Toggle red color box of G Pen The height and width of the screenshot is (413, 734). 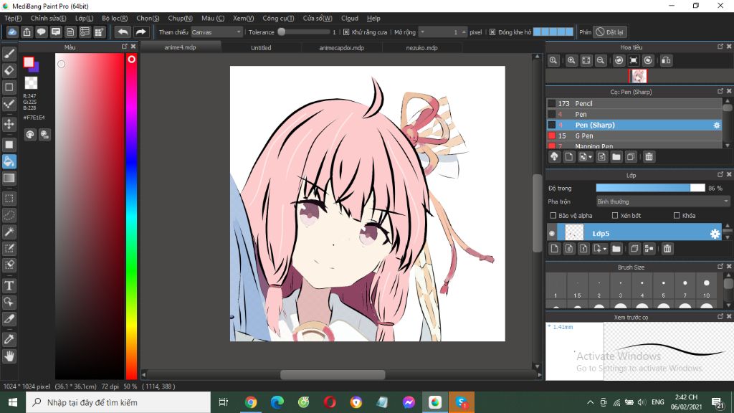[x=552, y=136]
